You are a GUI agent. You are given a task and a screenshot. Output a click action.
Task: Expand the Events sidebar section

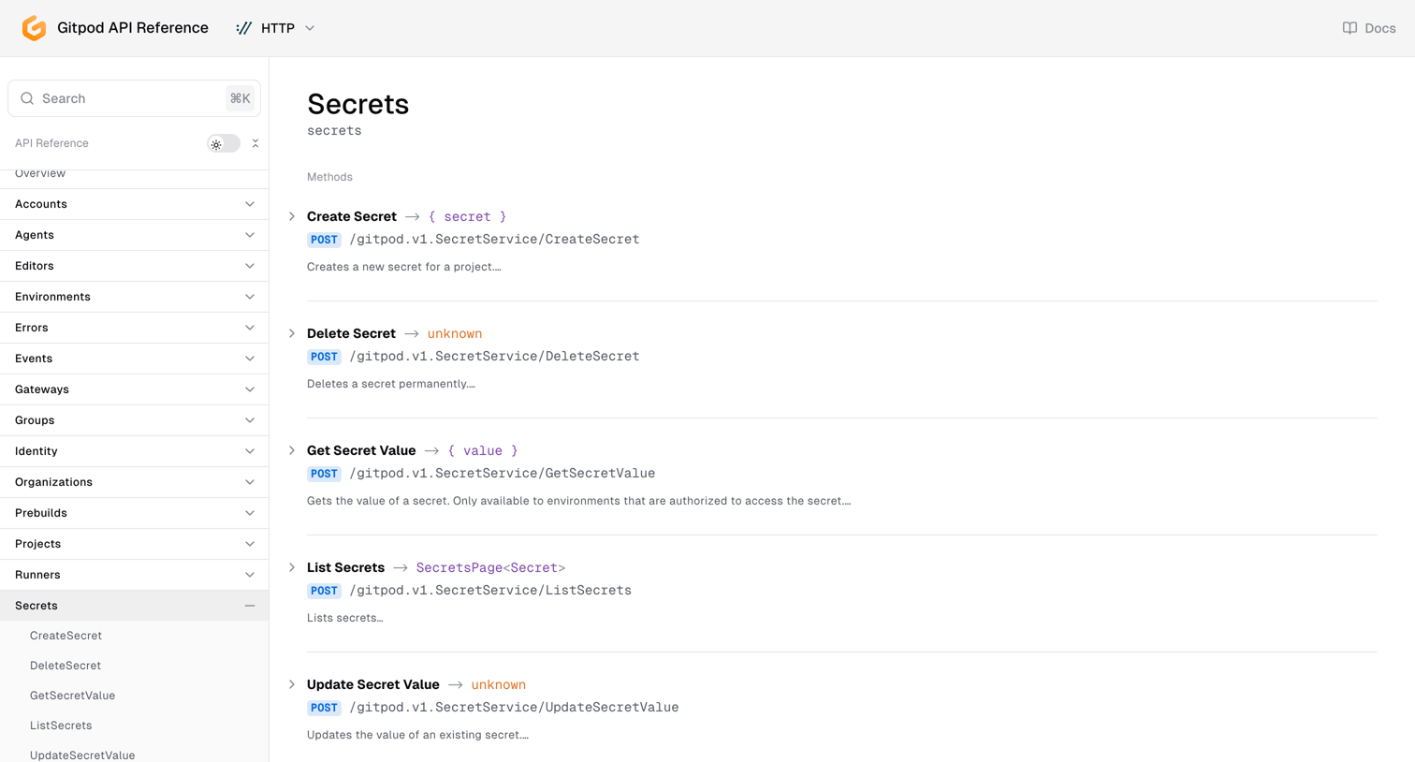click(x=134, y=359)
